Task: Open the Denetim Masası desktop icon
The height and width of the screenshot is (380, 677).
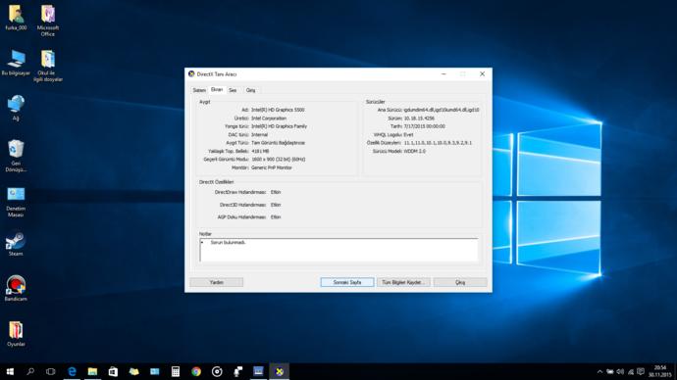Action: (16, 202)
